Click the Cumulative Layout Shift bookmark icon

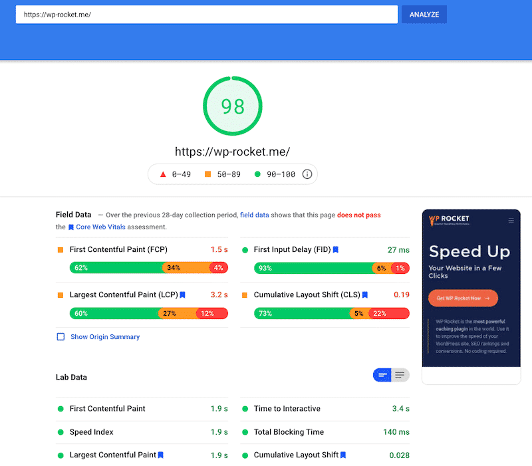(x=365, y=294)
